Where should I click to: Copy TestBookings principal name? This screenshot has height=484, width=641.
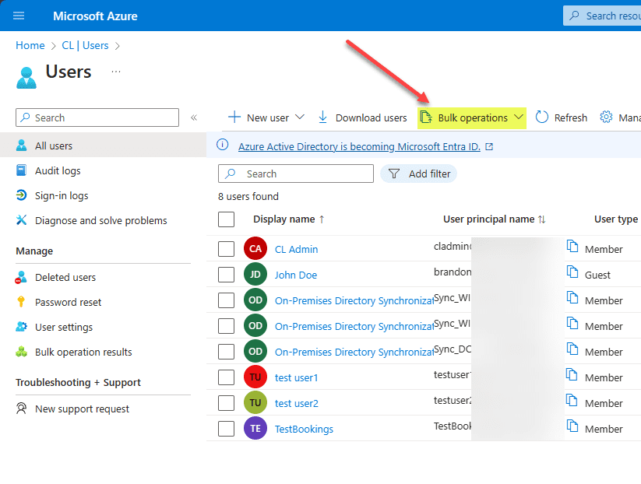pos(572,426)
